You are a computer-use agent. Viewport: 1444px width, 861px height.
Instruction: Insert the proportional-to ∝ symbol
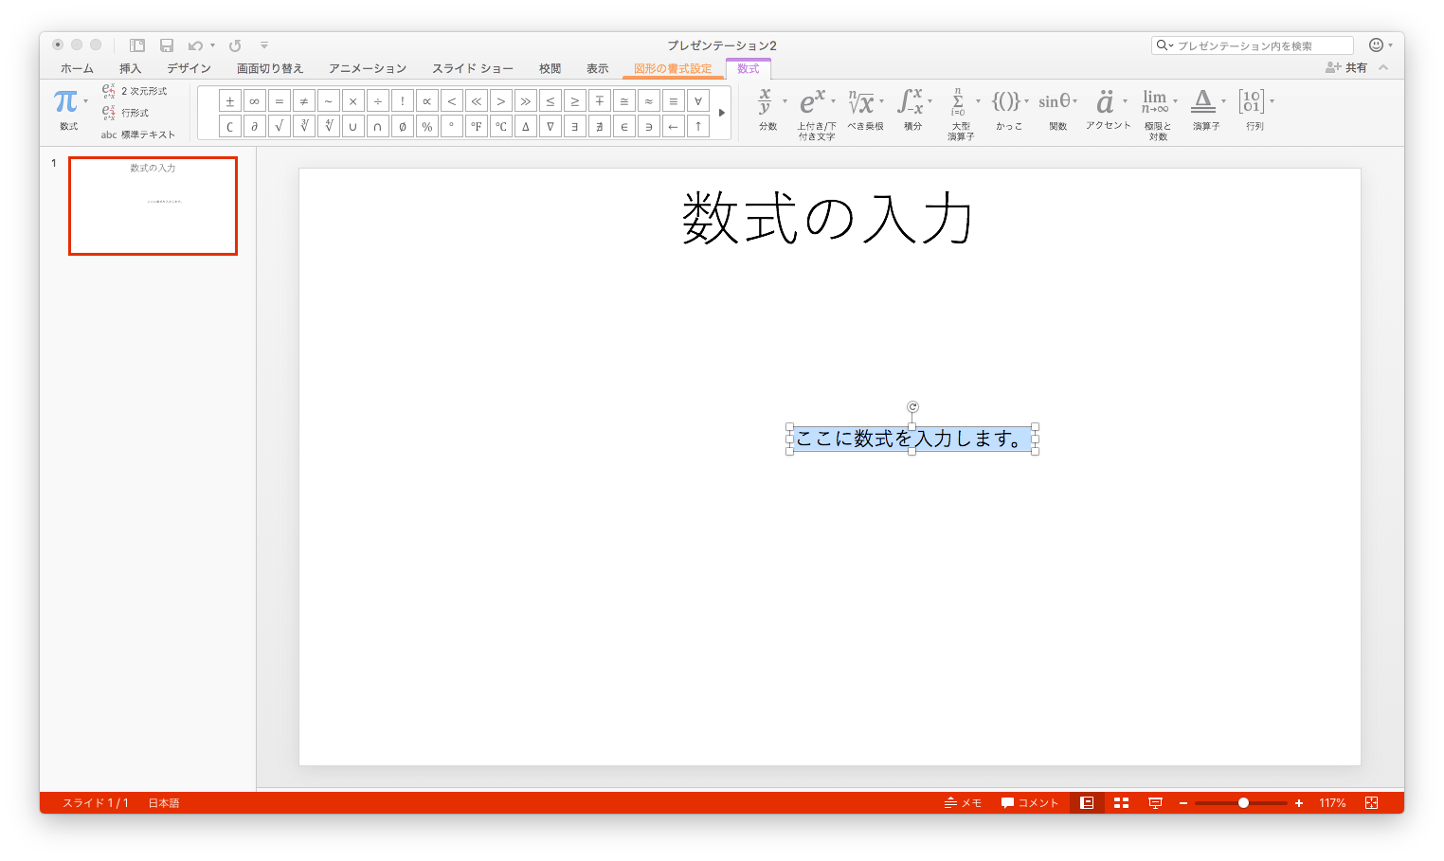(426, 101)
